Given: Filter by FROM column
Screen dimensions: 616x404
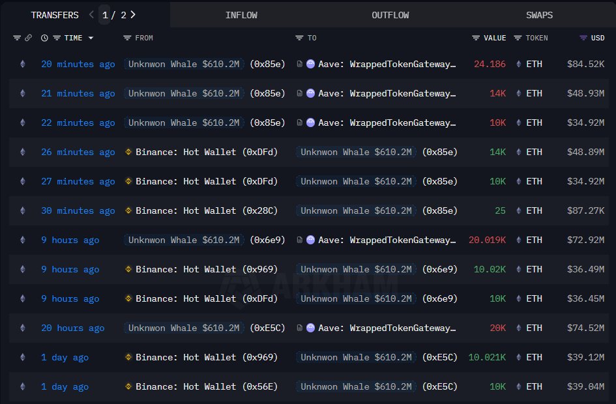Looking at the screenshot, I should pyautogui.click(x=127, y=38).
